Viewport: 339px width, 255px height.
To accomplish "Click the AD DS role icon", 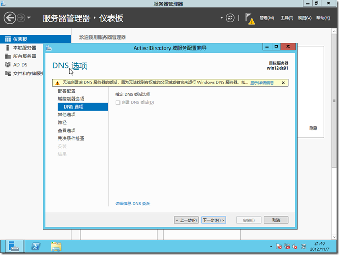I will (8, 65).
